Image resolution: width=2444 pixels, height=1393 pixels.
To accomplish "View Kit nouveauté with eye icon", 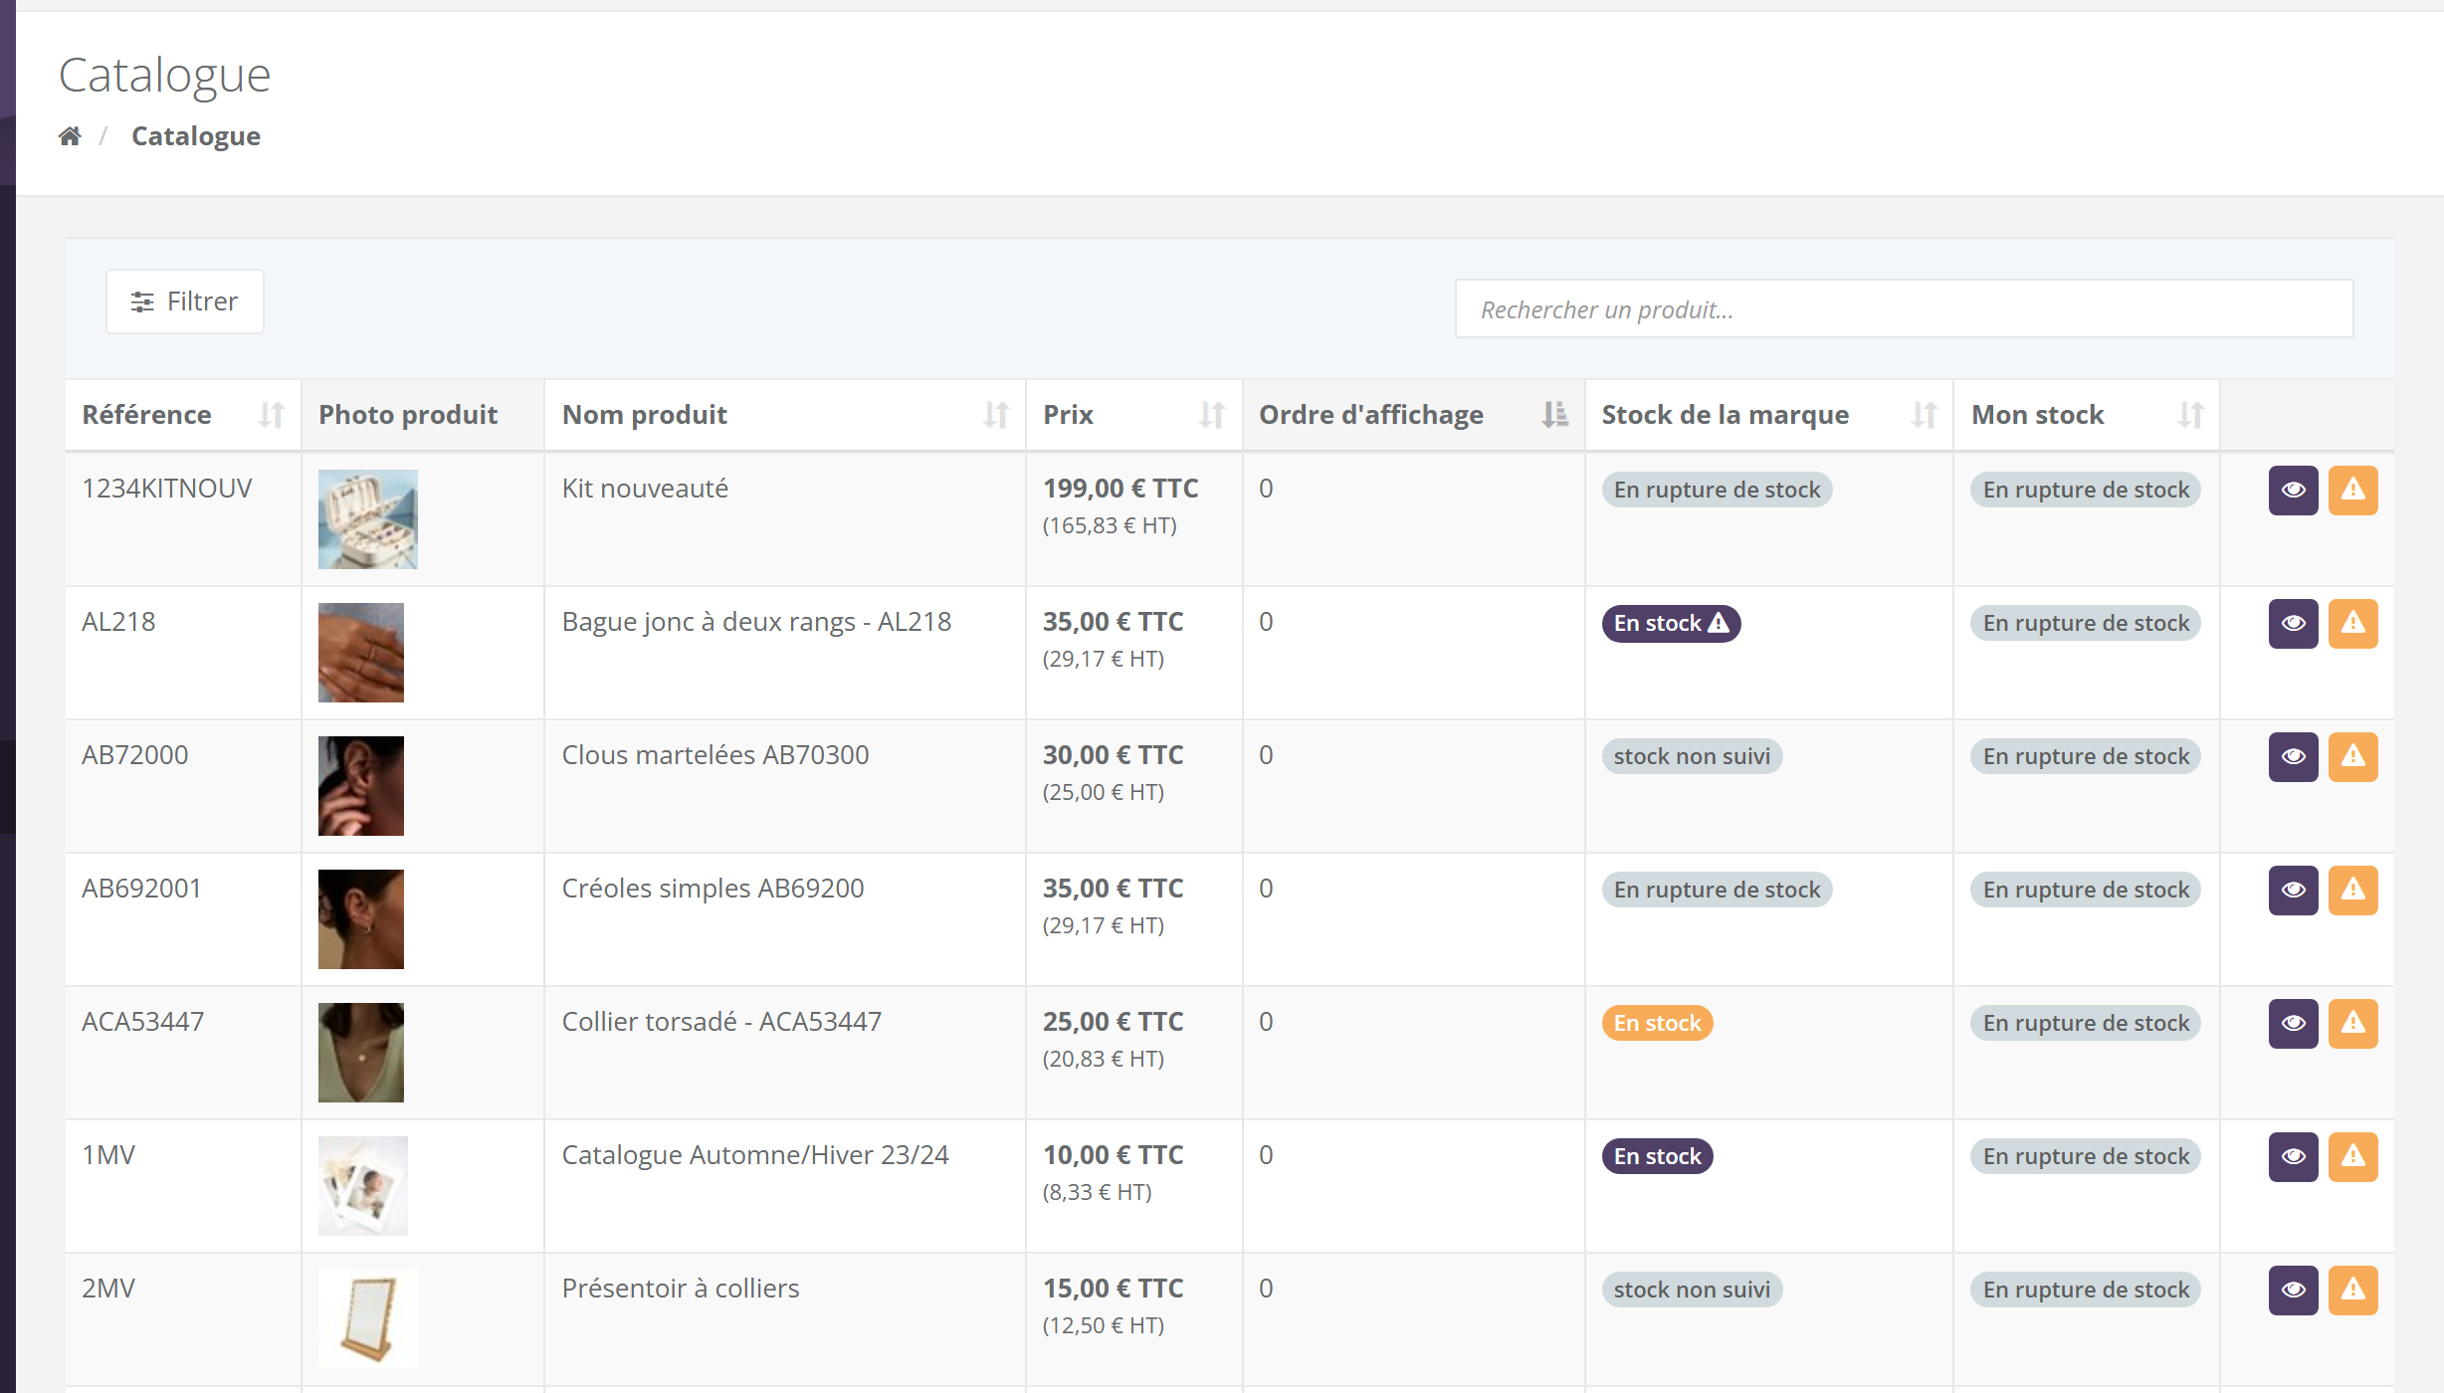I will [x=2294, y=491].
